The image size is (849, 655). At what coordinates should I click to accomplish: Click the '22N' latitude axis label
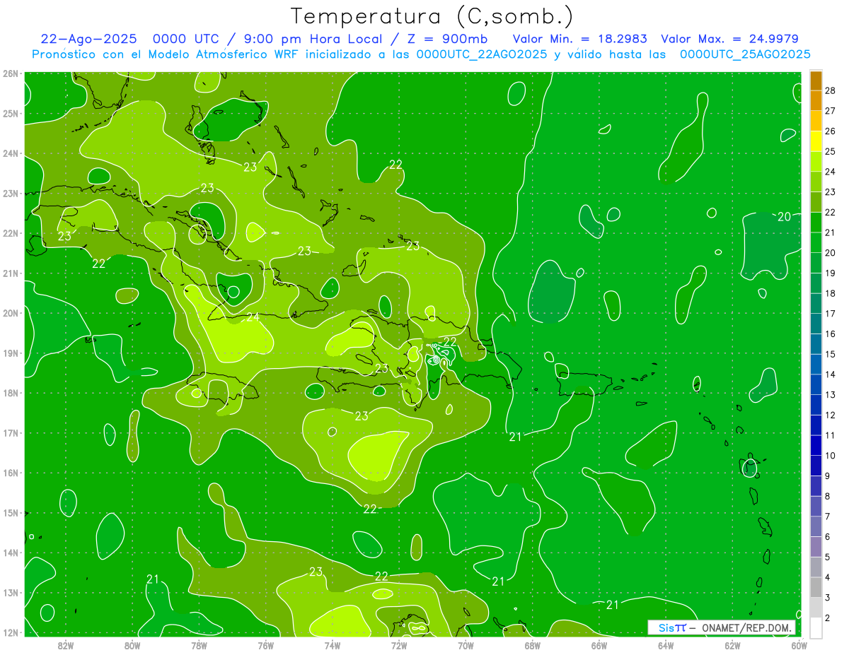click(10, 233)
